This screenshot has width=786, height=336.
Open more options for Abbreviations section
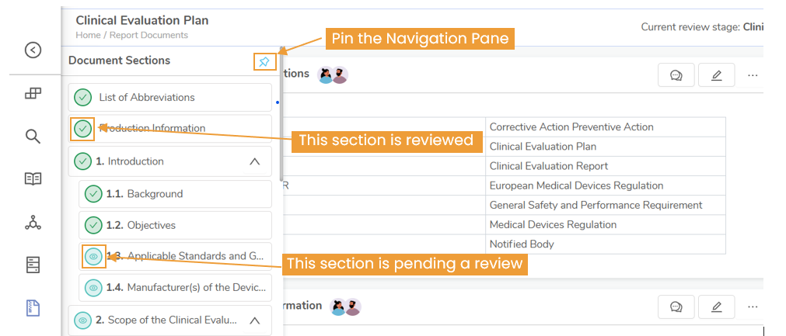point(753,75)
